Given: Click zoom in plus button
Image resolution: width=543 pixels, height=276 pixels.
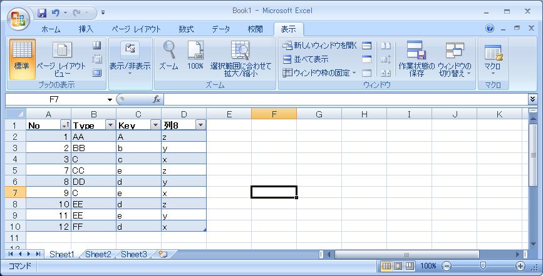Looking at the screenshot, I should tap(520, 266).
